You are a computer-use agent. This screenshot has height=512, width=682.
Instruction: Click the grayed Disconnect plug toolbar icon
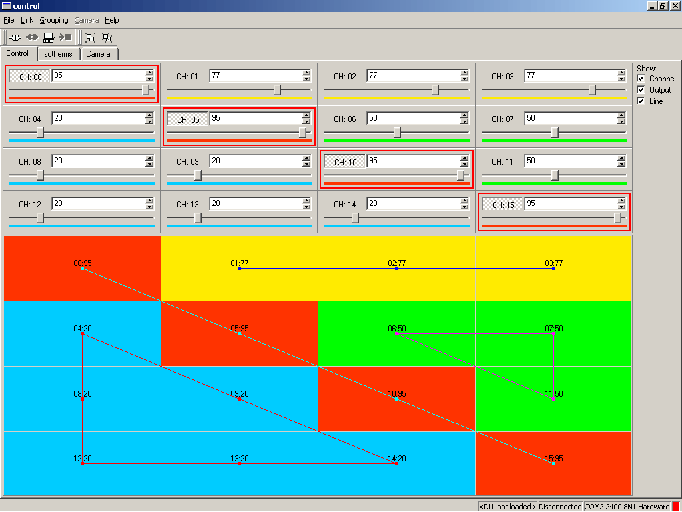click(32, 37)
